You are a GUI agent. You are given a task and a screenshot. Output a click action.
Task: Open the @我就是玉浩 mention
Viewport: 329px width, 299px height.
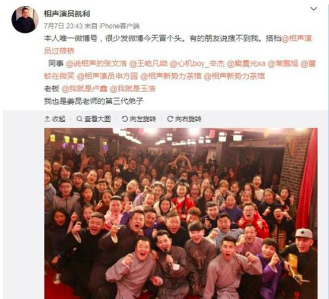pyautogui.click(x=132, y=89)
